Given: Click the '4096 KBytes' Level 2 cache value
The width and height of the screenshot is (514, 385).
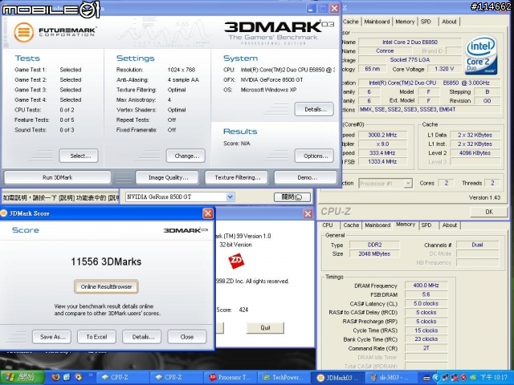Looking at the screenshot, I should point(475,153).
